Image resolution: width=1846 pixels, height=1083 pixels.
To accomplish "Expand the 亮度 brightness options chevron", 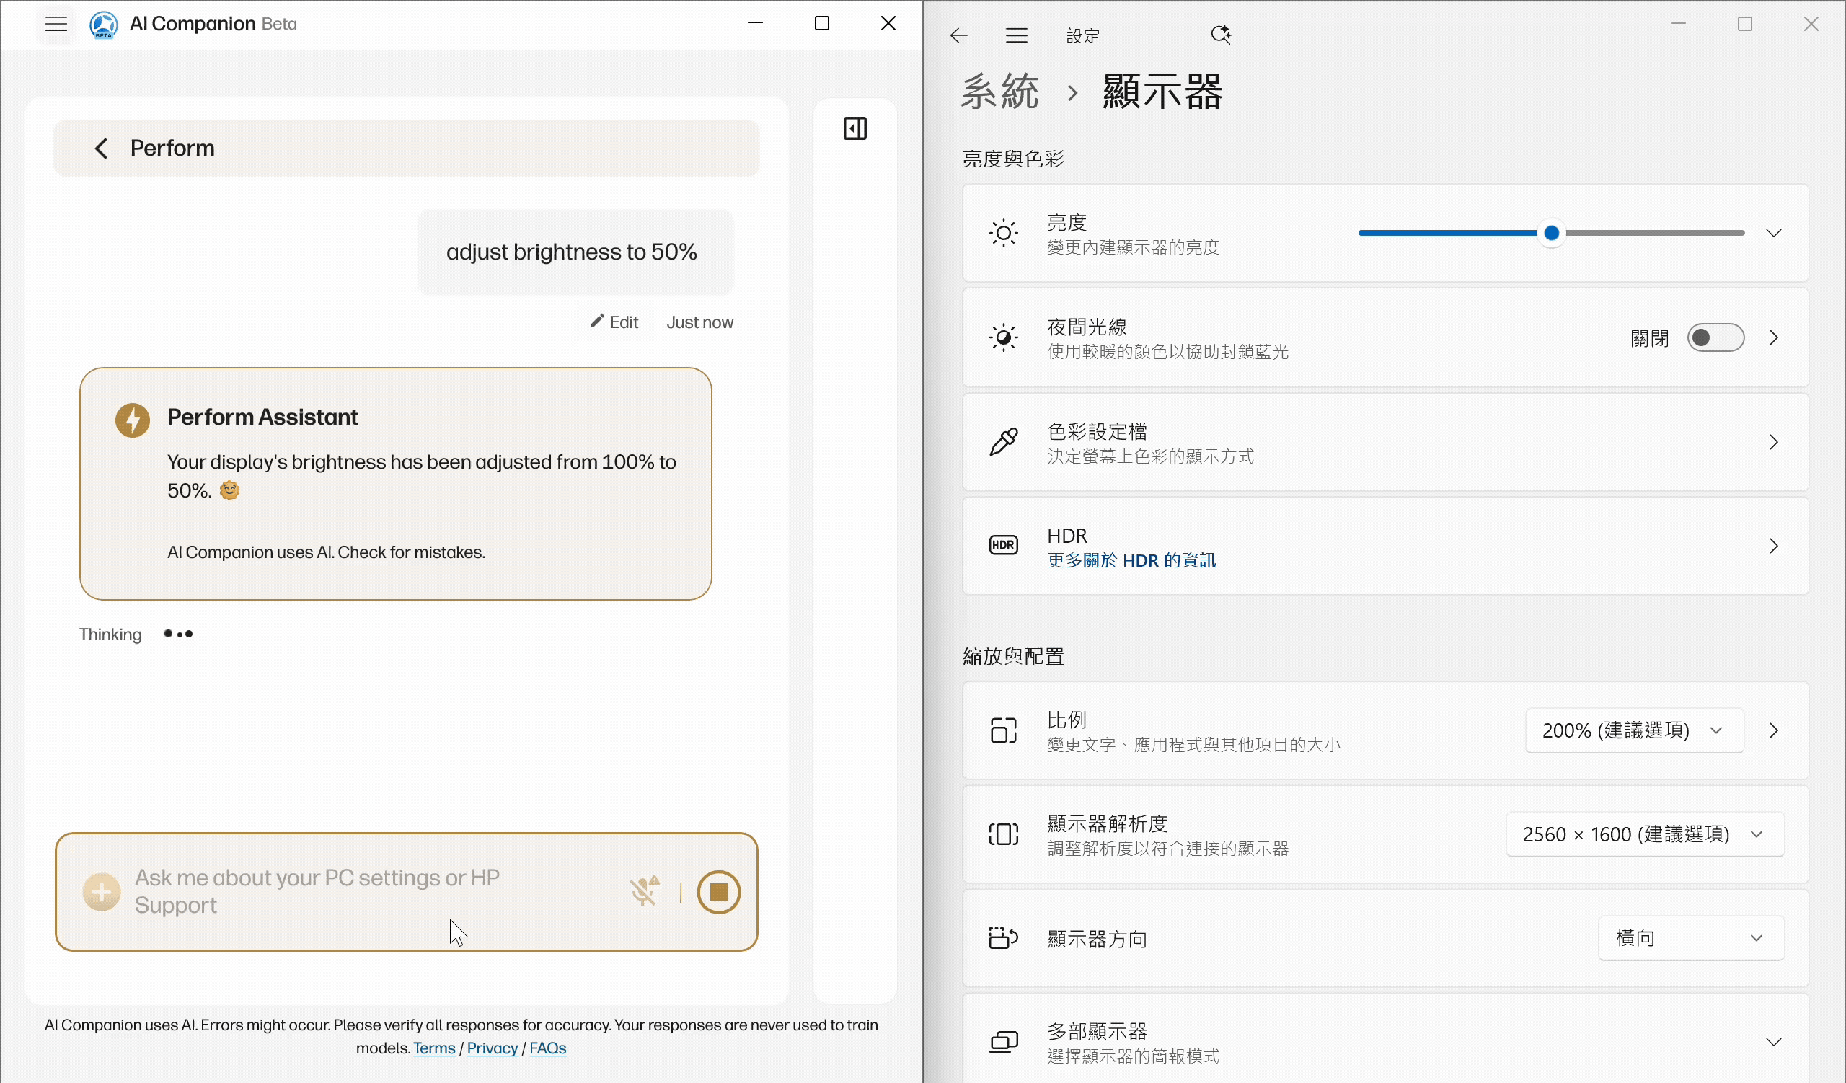I will tap(1772, 234).
